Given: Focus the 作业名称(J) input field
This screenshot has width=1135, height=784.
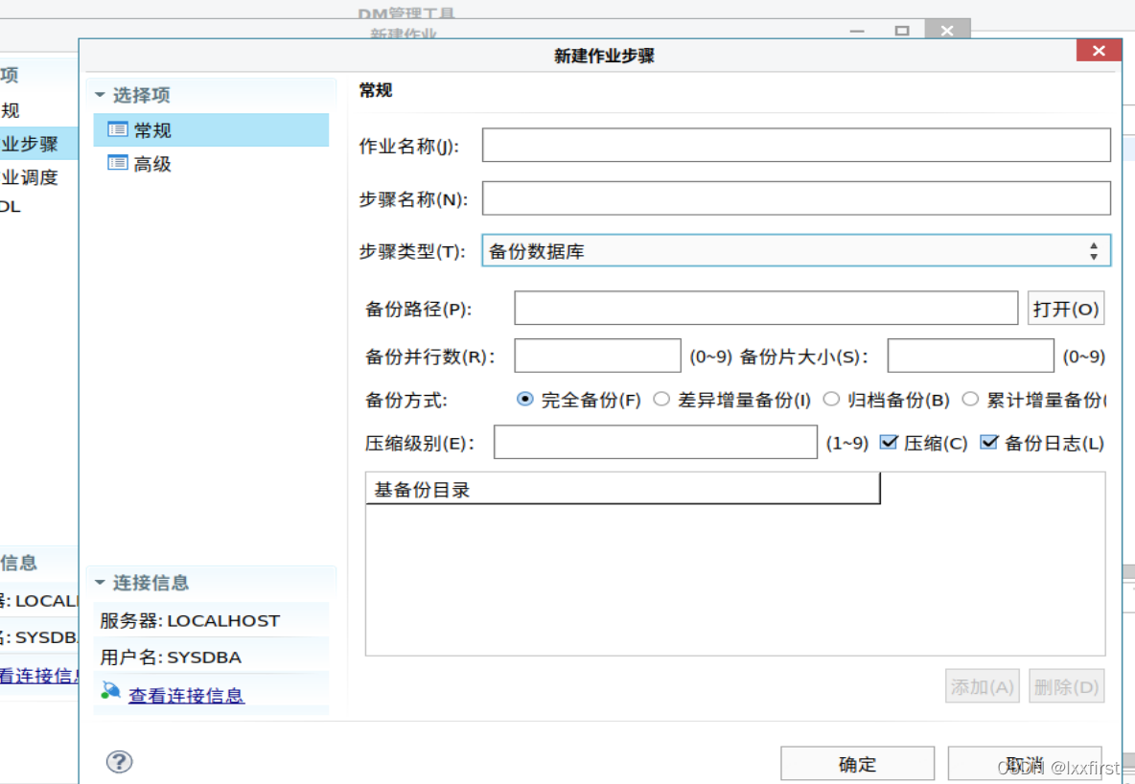Looking at the screenshot, I should point(797,145).
